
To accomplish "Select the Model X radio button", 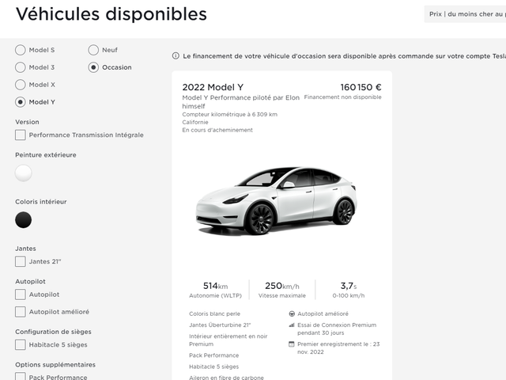I will [x=21, y=85].
